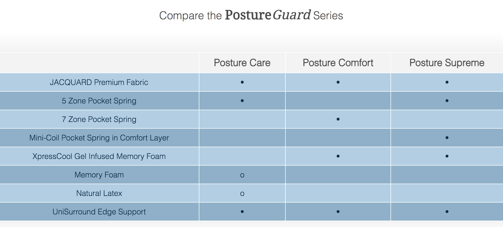
Task: Click the Memory Foam optional circle for Posture Care
Action: 242,175
